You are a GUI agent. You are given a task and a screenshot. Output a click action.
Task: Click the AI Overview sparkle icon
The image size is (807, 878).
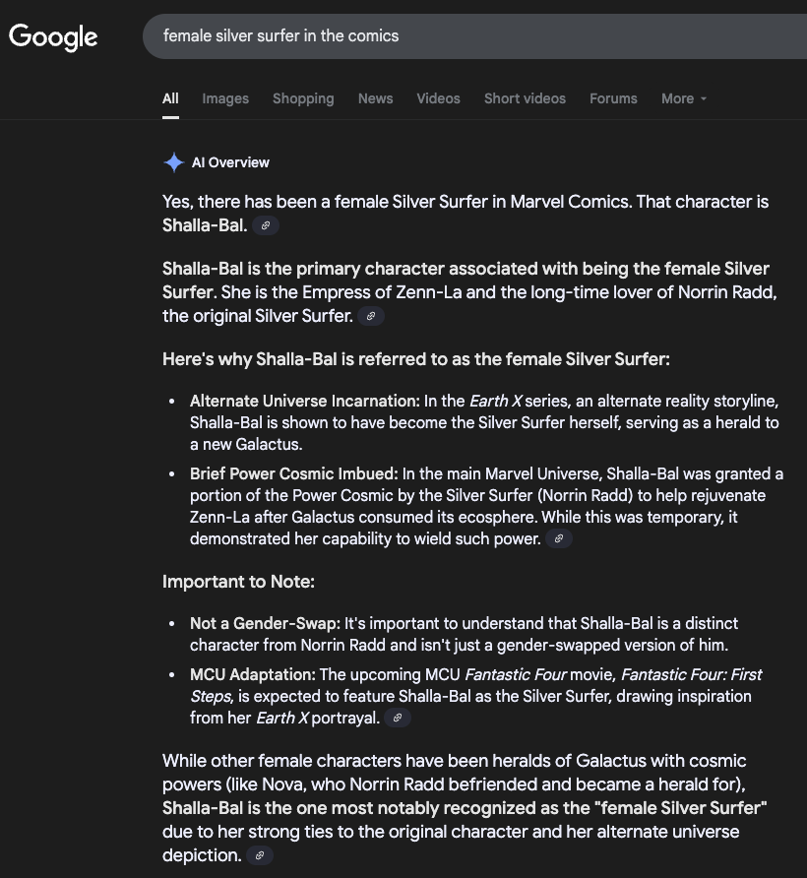tap(173, 162)
